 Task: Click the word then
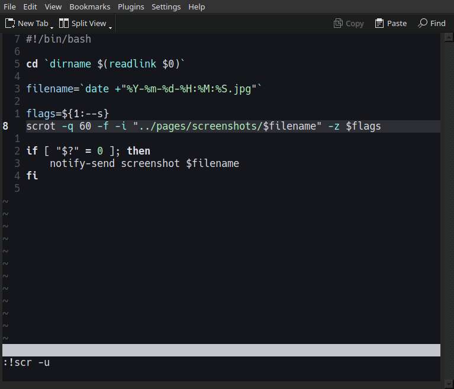[139, 151]
